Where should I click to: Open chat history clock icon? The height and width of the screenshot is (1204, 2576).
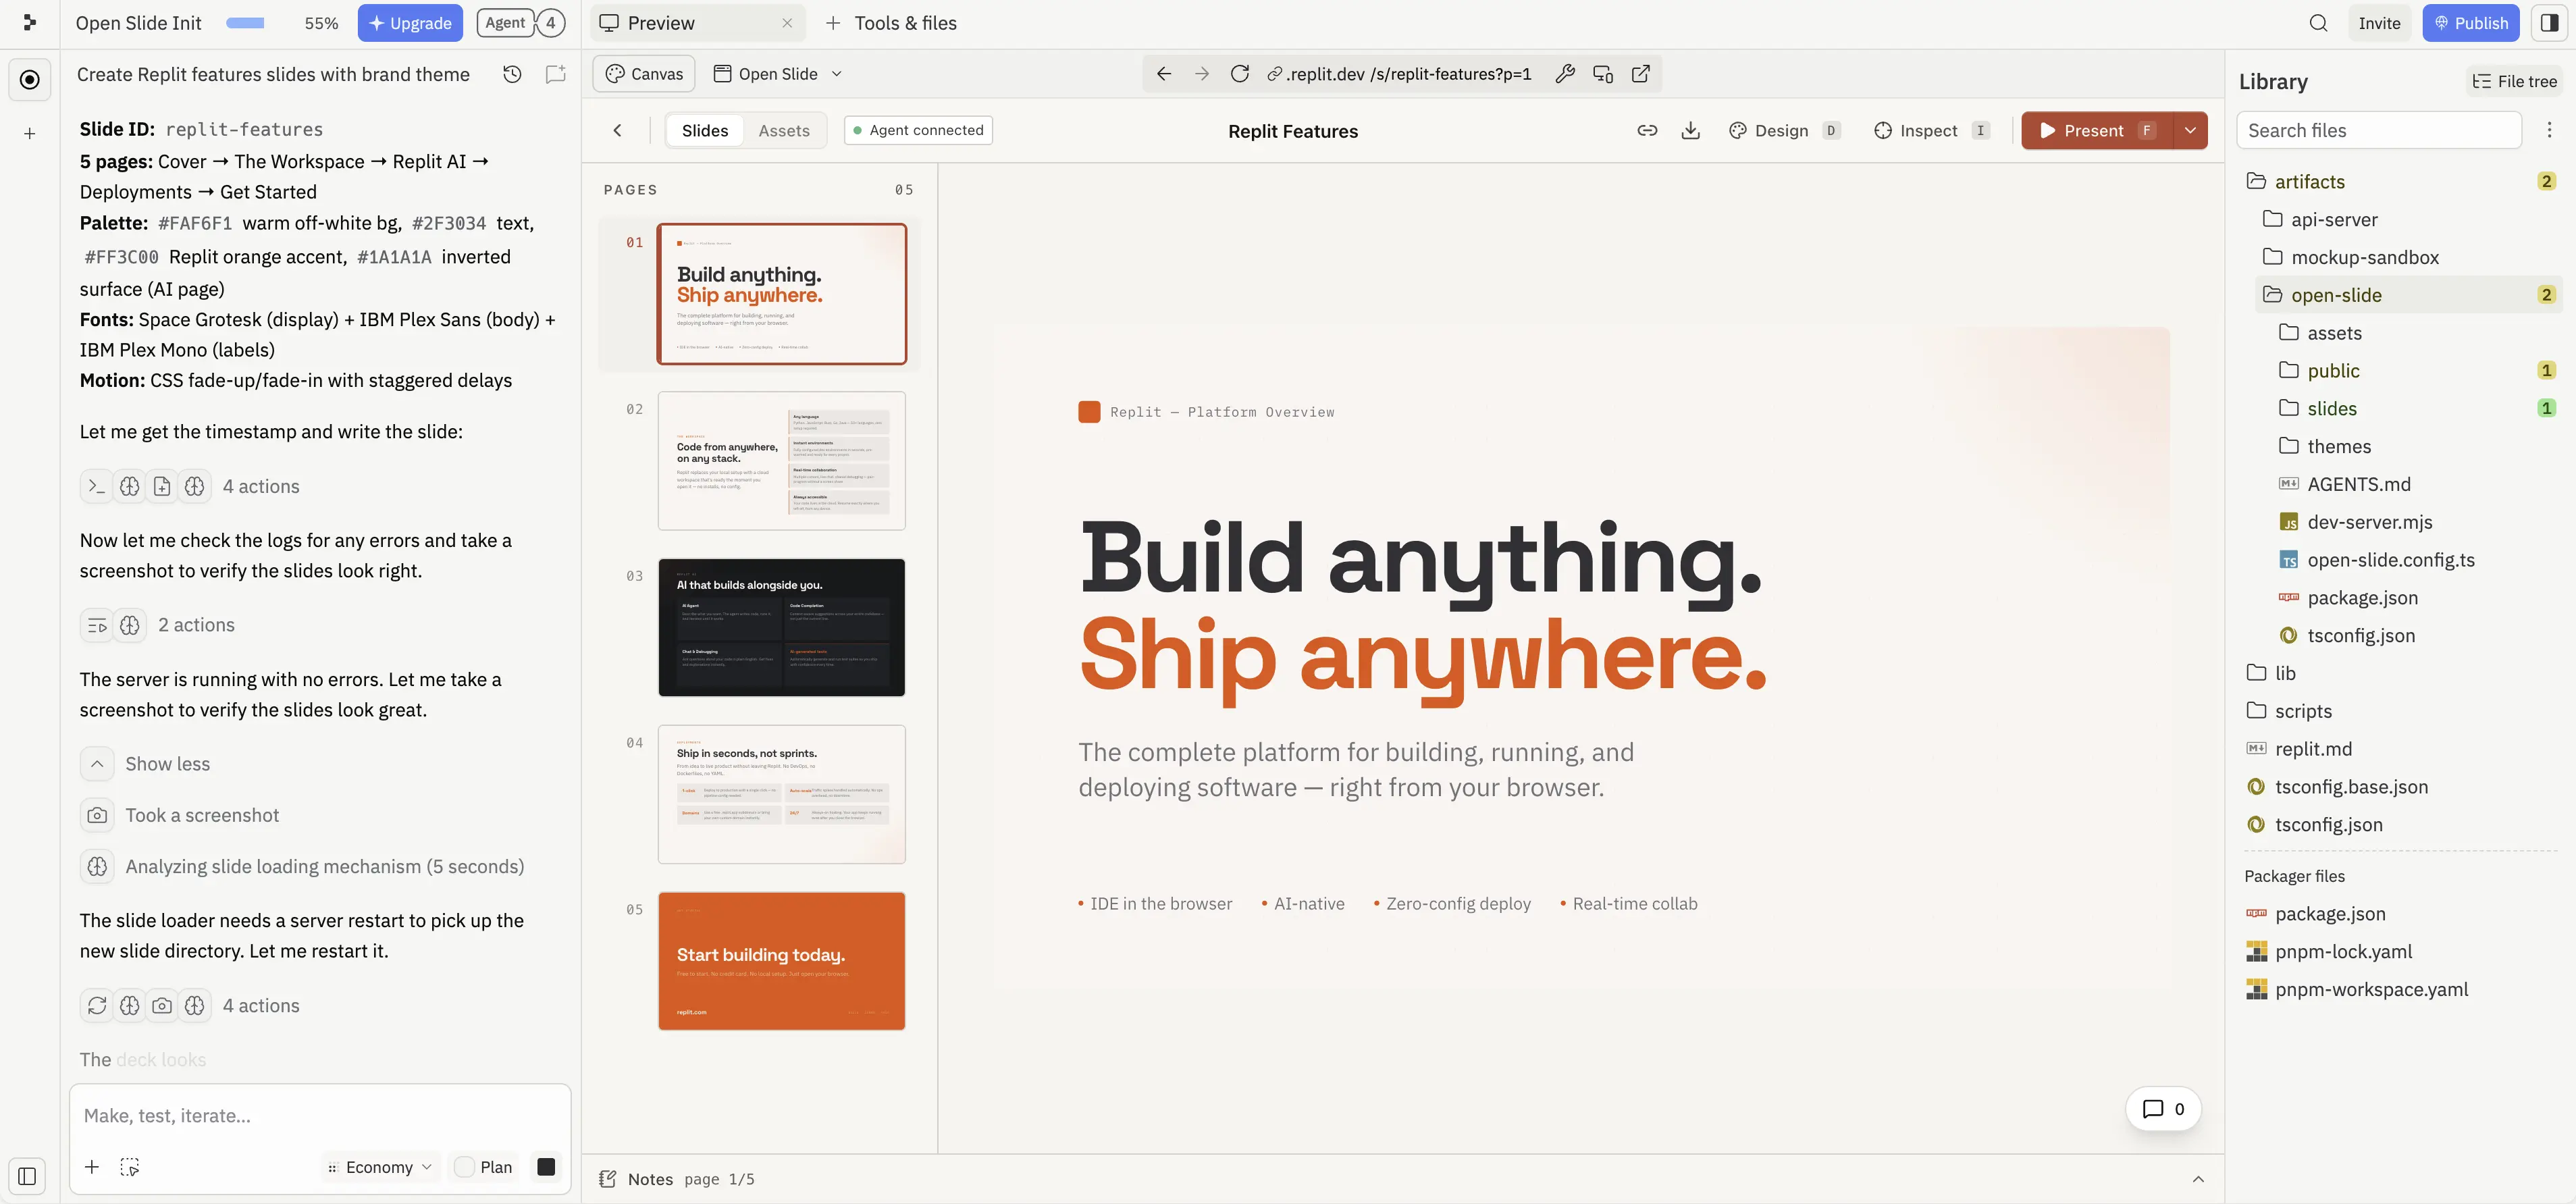point(512,74)
